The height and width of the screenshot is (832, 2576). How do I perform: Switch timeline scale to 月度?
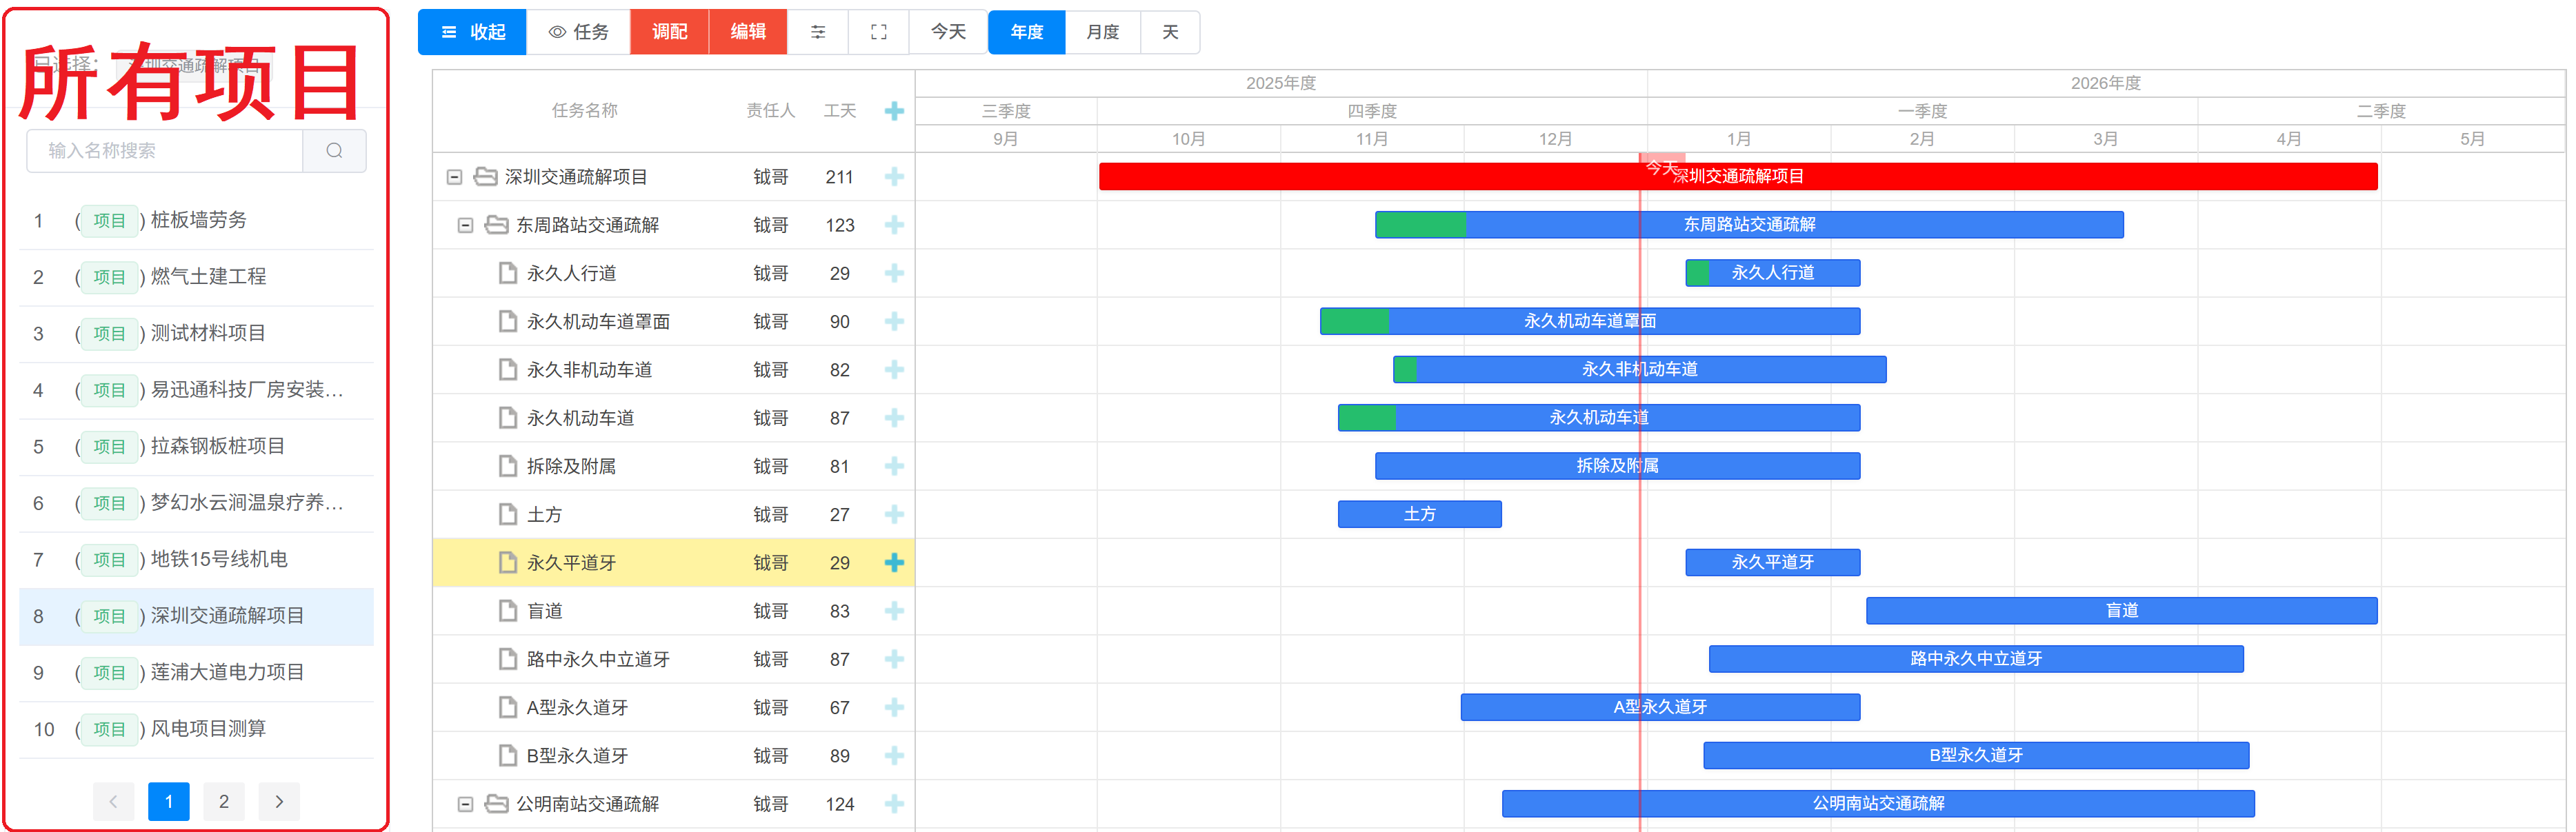(1102, 31)
